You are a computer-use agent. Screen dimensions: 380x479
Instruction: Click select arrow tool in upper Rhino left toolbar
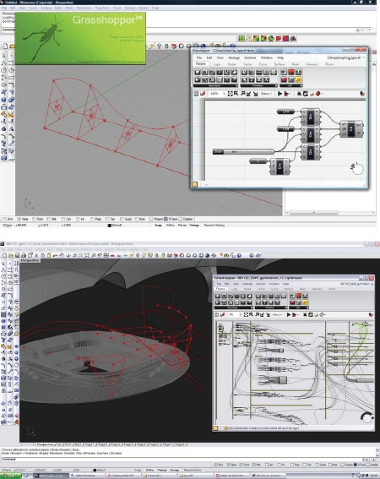click(3, 55)
